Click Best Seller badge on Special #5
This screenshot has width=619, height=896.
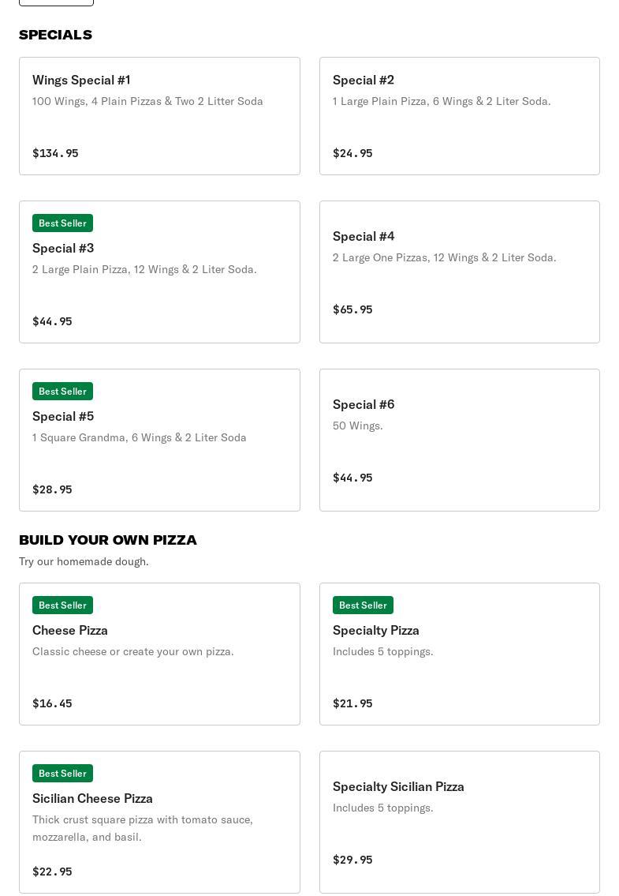62,392
